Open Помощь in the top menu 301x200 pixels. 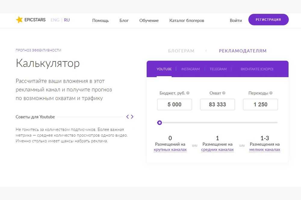[101, 20]
